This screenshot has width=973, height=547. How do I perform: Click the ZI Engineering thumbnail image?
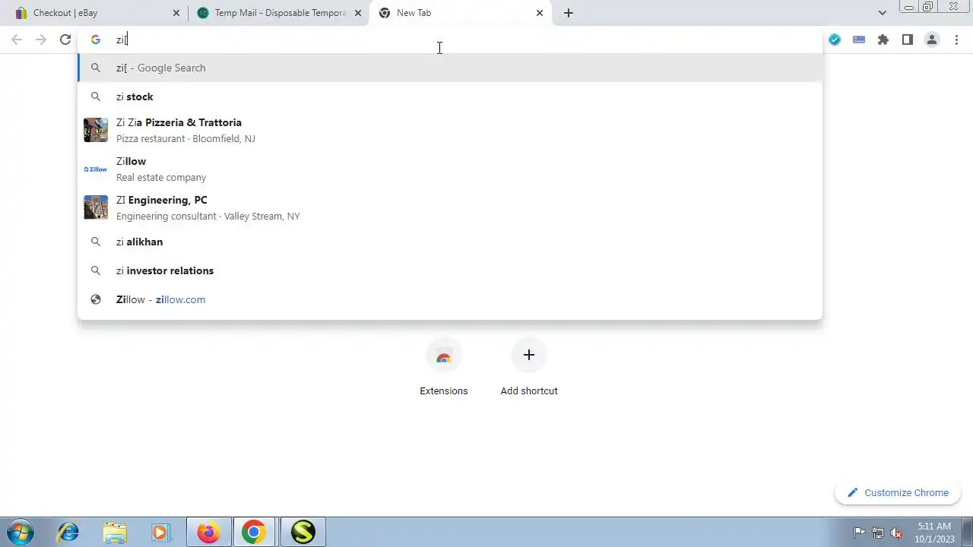click(x=96, y=207)
